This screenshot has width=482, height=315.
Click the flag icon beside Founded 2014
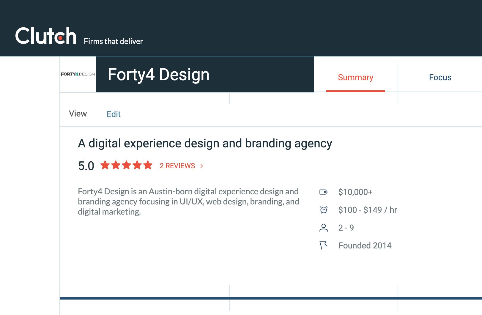point(323,245)
